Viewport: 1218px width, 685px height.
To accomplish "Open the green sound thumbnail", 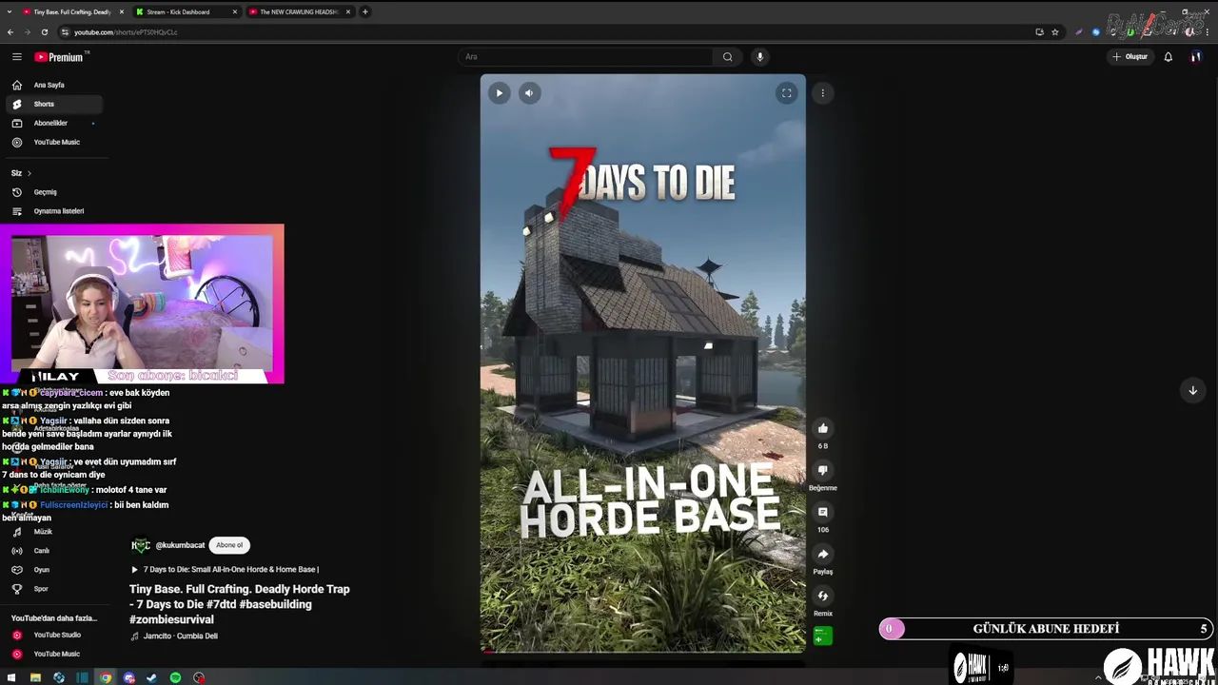I will tap(823, 636).
